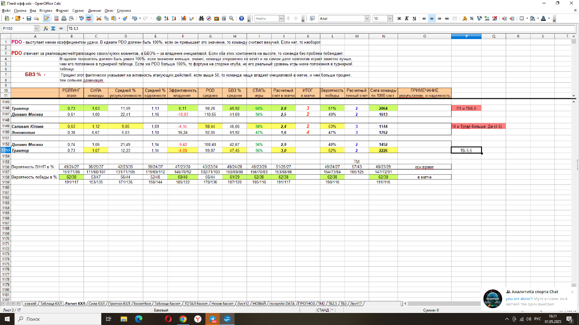The width and height of the screenshot is (579, 325).
Task: Select cell with 'П1 и ТБ5,5'
Action: coord(466,109)
